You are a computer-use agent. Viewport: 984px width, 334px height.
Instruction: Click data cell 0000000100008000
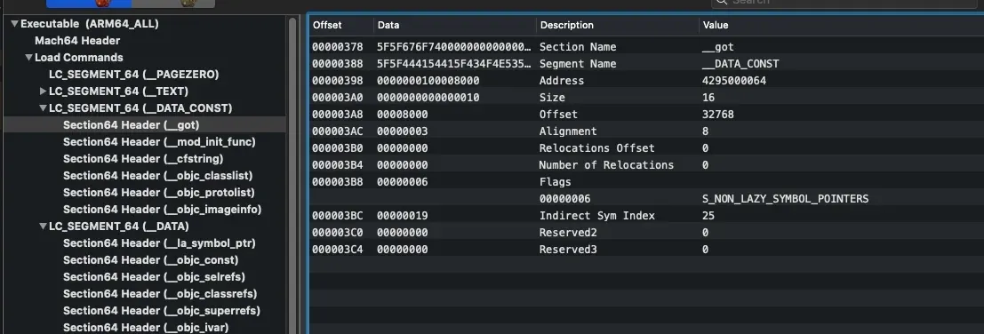tap(428, 81)
